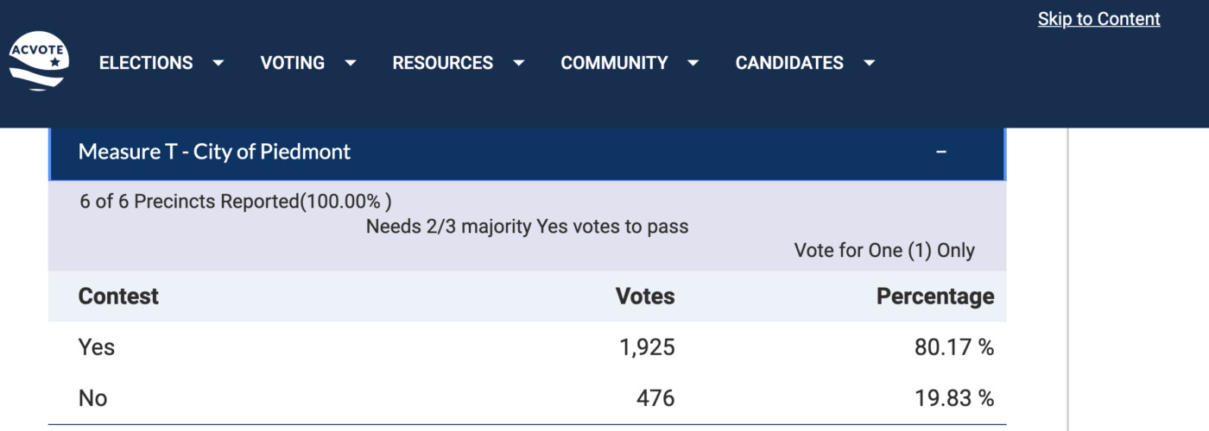Image resolution: width=1209 pixels, height=431 pixels.
Task: Follow the Skip to Content link
Action: (x=1098, y=19)
